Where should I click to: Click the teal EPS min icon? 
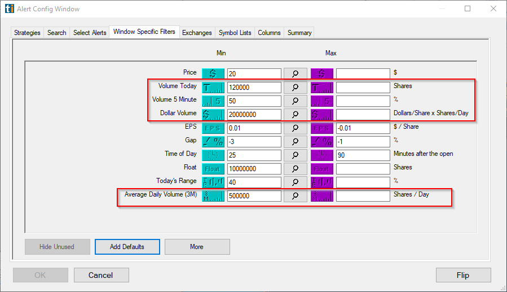point(213,128)
